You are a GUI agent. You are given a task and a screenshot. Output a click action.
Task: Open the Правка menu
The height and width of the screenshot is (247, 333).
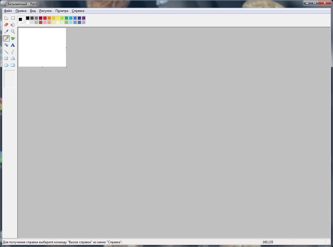click(x=21, y=11)
